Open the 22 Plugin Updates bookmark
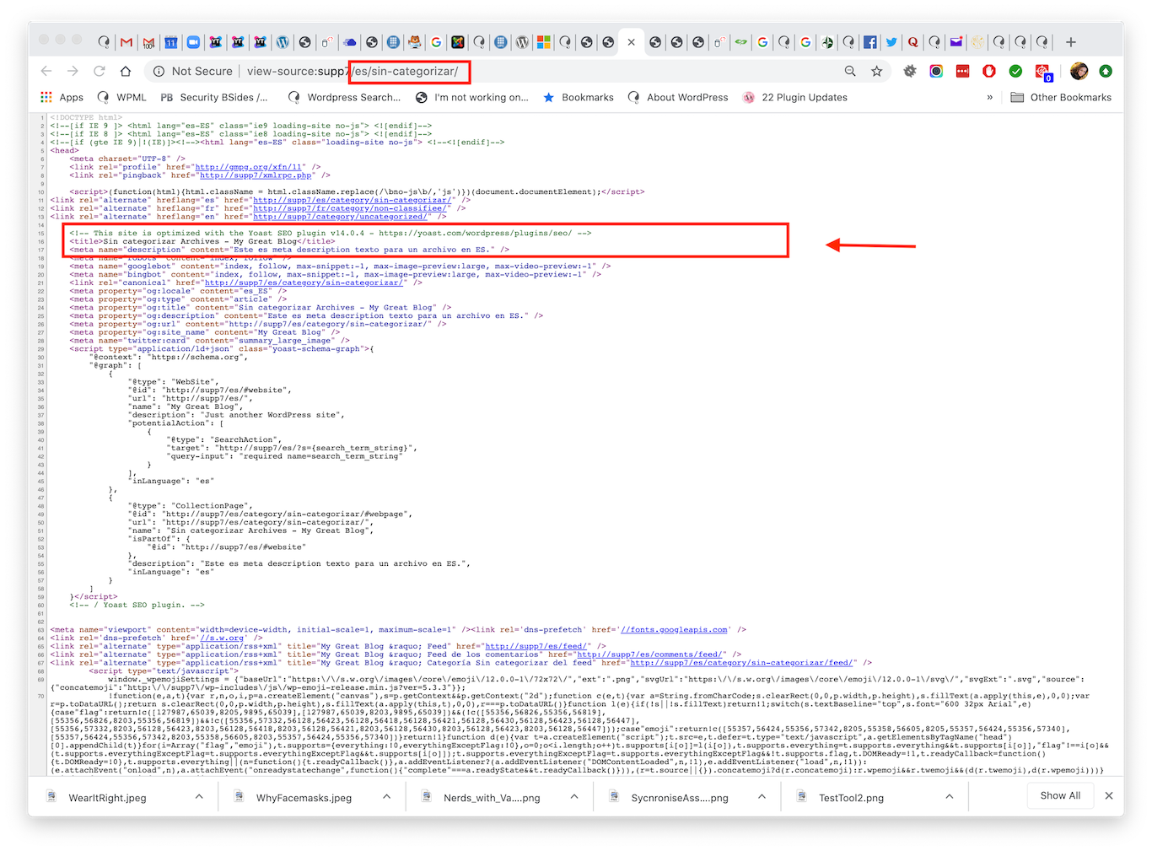 (x=794, y=98)
